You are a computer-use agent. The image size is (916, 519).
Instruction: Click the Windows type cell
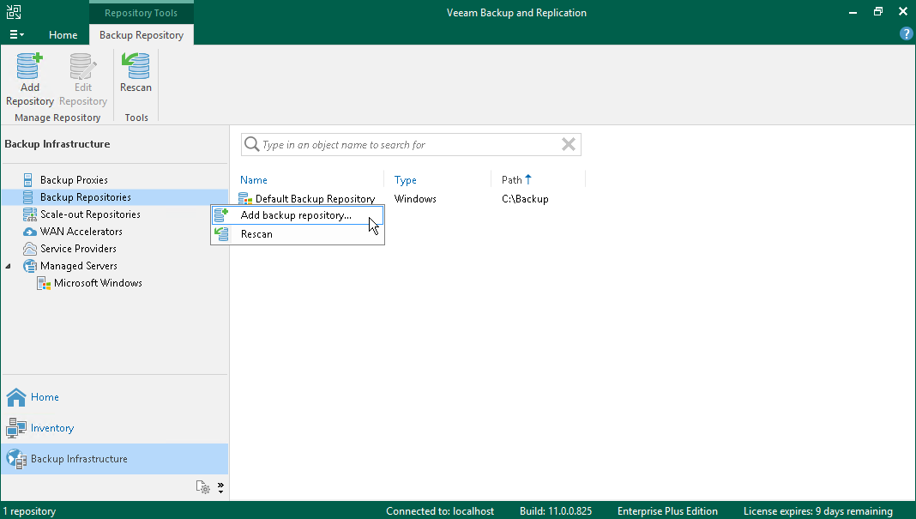coord(415,199)
